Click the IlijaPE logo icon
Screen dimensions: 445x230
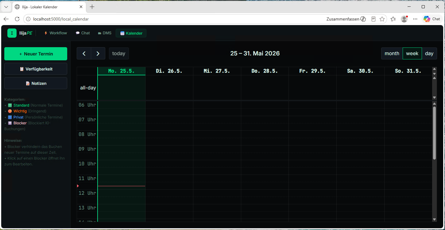pyautogui.click(x=12, y=33)
